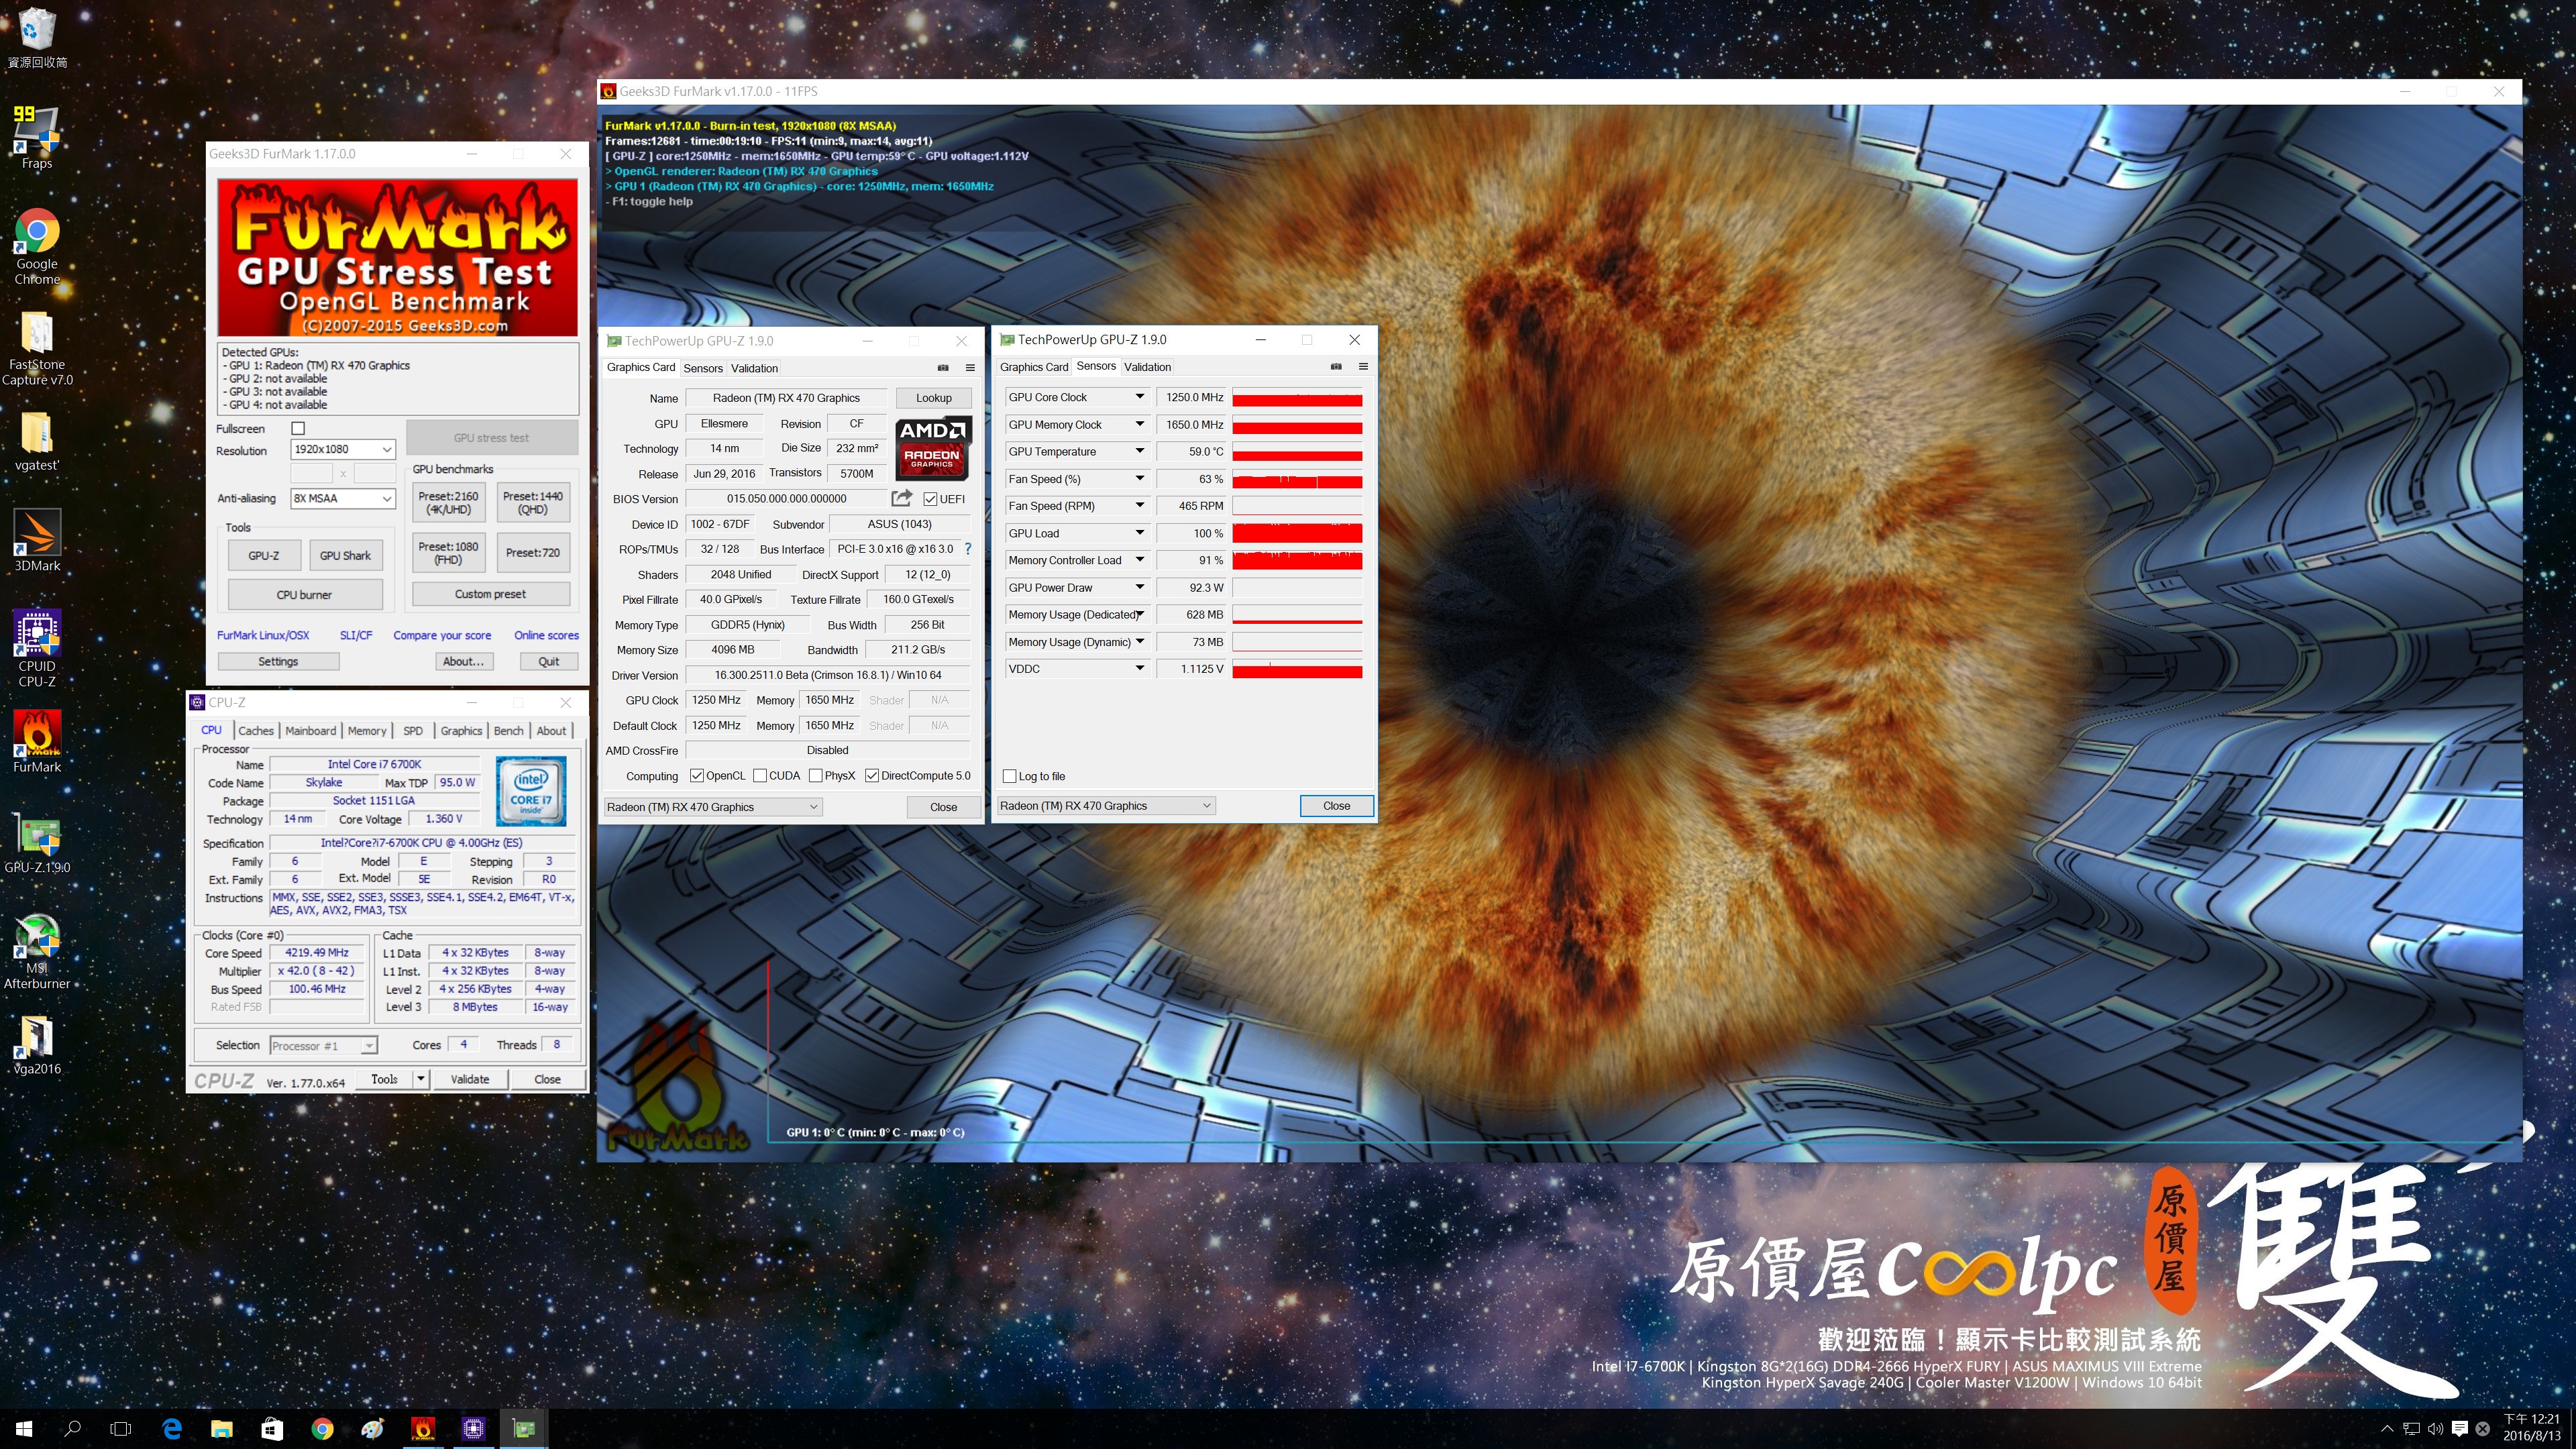Image resolution: width=2576 pixels, height=1449 pixels.
Task: Launch 3DMark from the desktop
Action: pos(37,540)
